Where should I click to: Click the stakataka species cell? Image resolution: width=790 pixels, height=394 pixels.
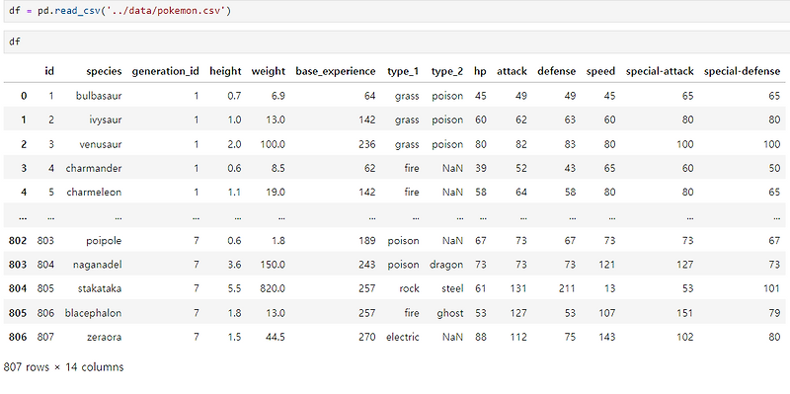[x=100, y=288]
